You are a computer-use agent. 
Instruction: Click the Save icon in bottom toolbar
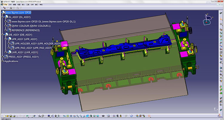pos(11,116)
